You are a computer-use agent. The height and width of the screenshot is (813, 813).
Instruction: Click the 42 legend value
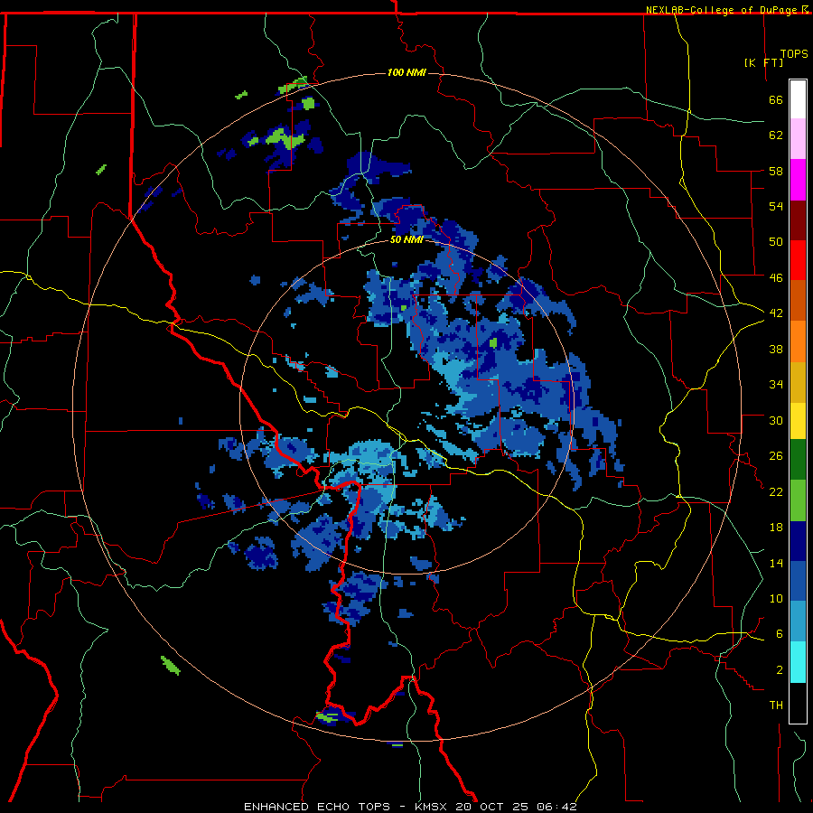coord(776,313)
